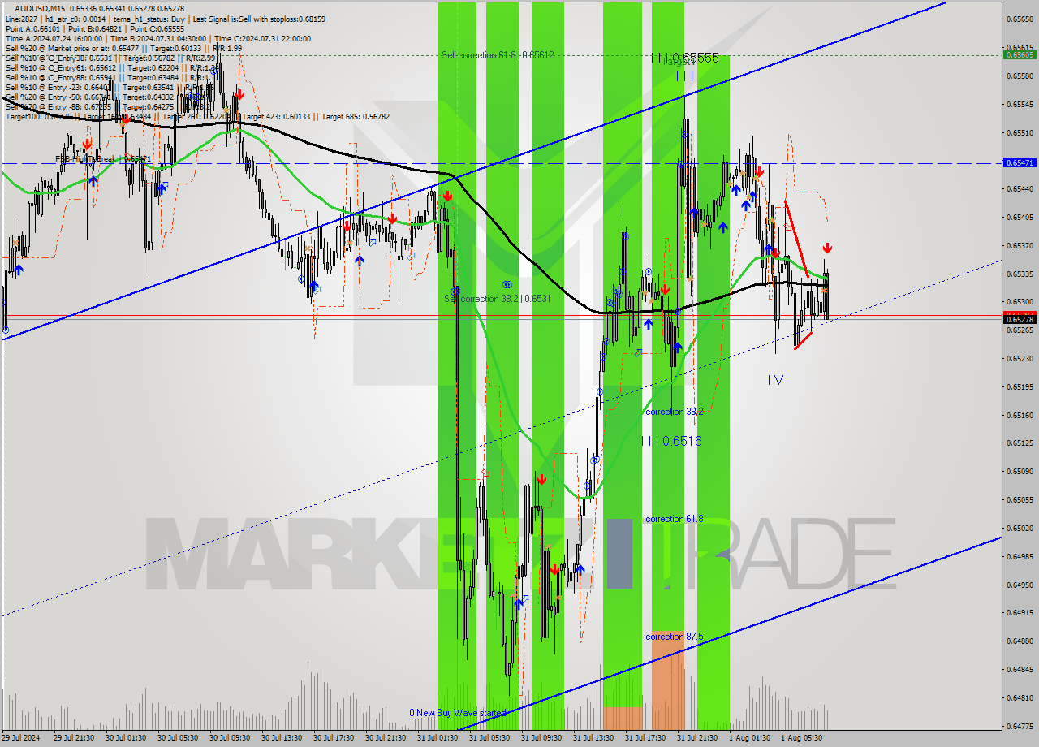
Task: Click the 'I V' wave label
Action: [775, 379]
